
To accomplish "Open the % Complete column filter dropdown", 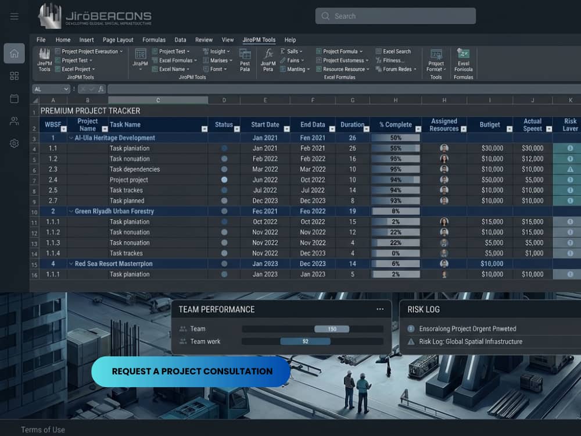I will 418,129.
